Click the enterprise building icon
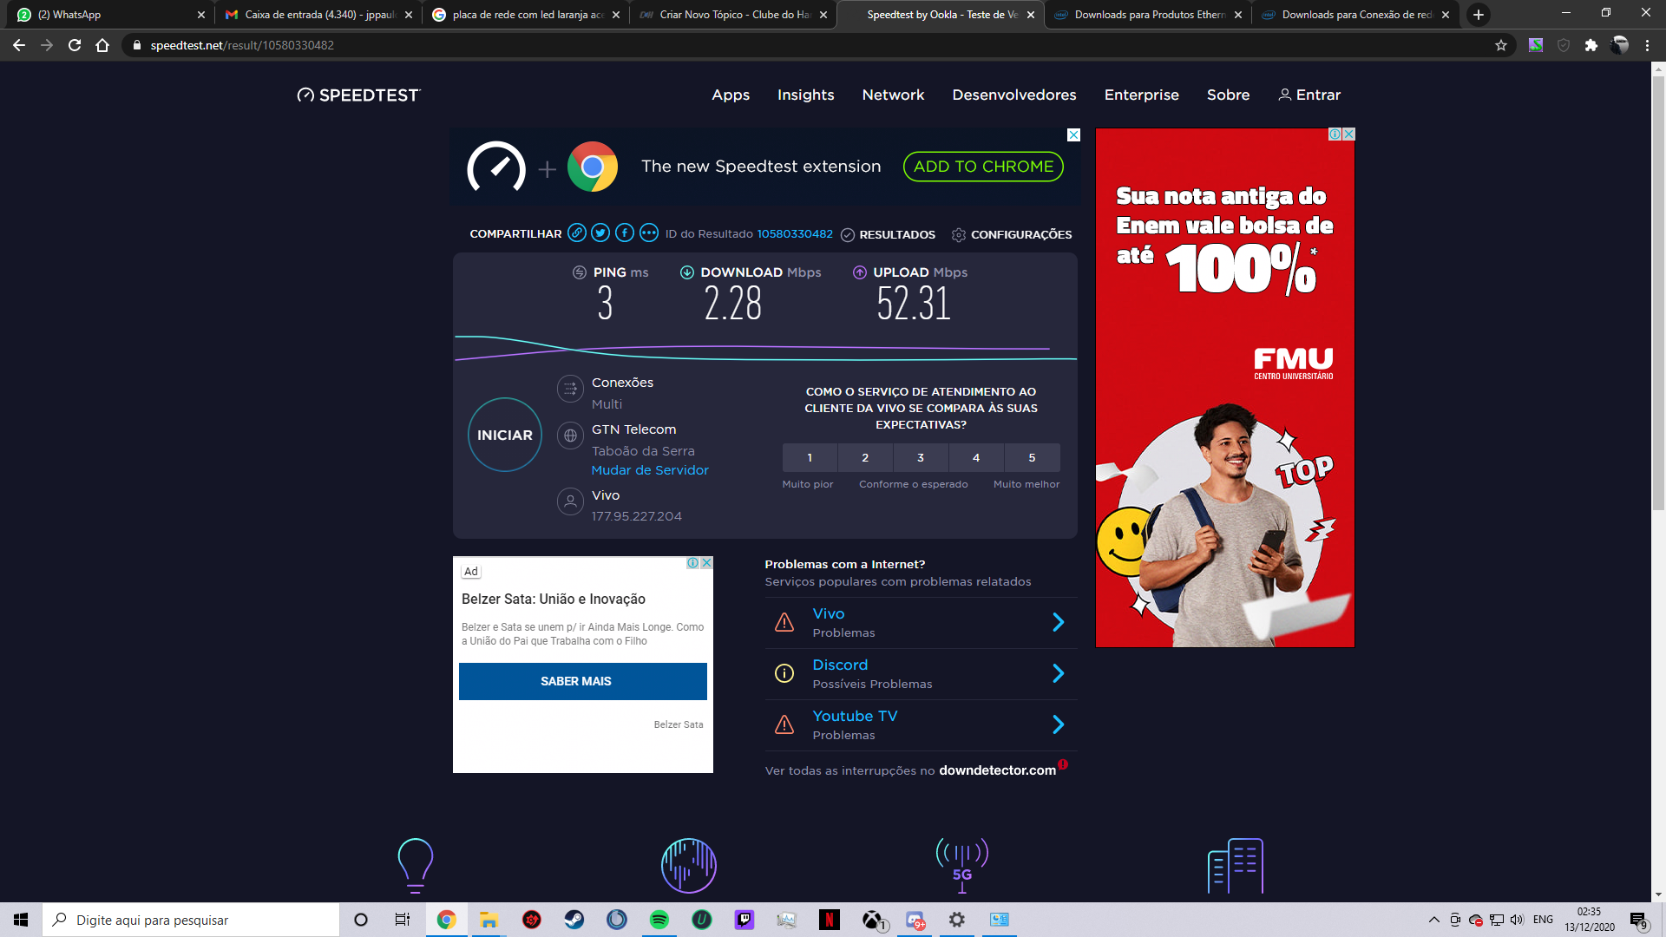Image resolution: width=1666 pixels, height=937 pixels. coord(1236,865)
